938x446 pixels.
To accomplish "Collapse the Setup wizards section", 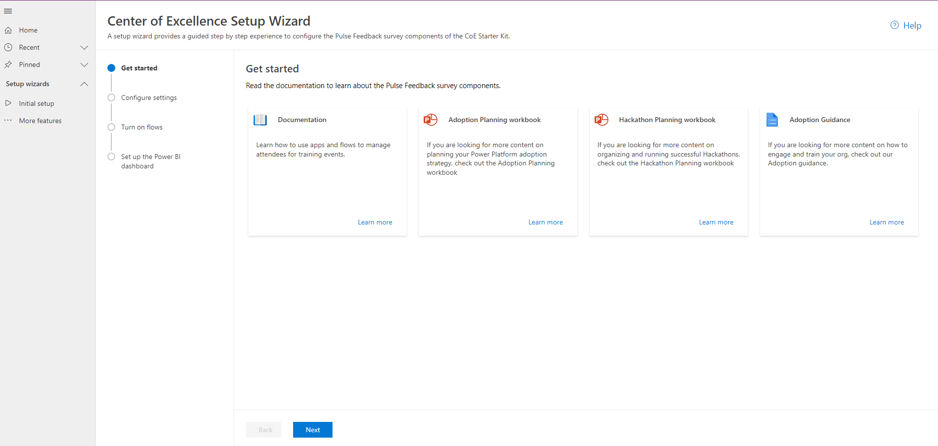I will 84,84.
